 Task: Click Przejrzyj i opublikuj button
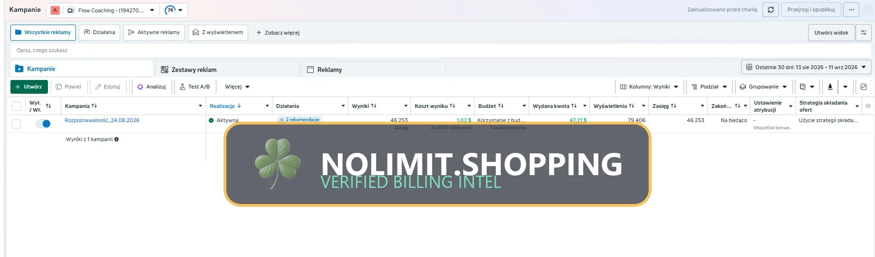pyautogui.click(x=811, y=9)
